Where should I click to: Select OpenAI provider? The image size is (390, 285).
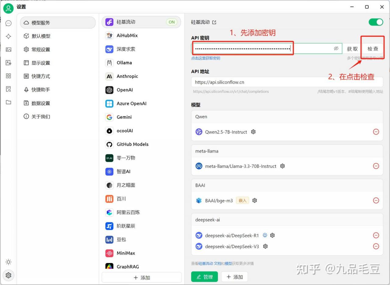(x=141, y=90)
